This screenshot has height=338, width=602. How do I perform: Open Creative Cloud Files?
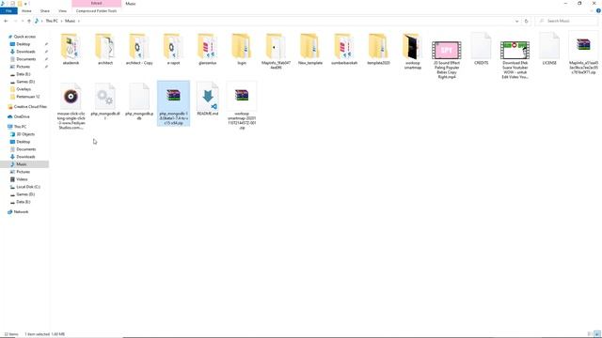30,106
